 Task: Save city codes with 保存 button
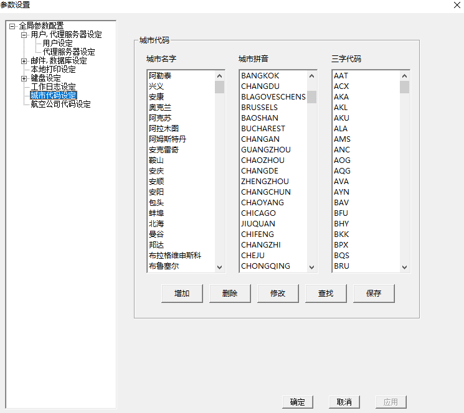[374, 294]
